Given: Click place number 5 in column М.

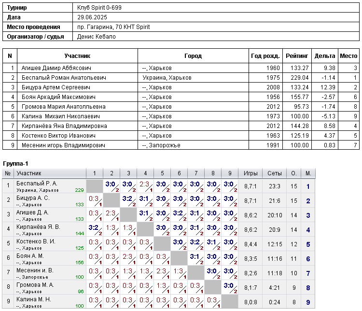Looking at the screenshot, I should (x=308, y=244).
